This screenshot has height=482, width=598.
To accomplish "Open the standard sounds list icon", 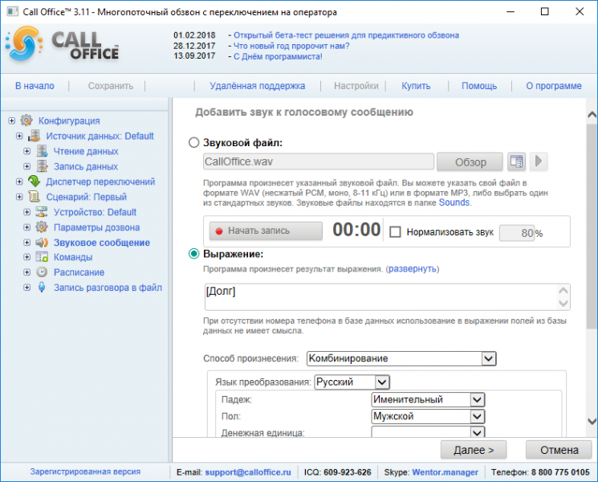I will click(516, 161).
